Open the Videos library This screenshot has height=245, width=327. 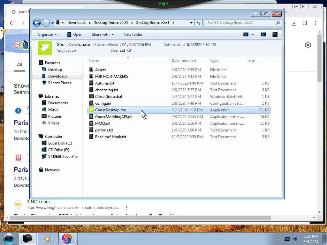(54, 123)
